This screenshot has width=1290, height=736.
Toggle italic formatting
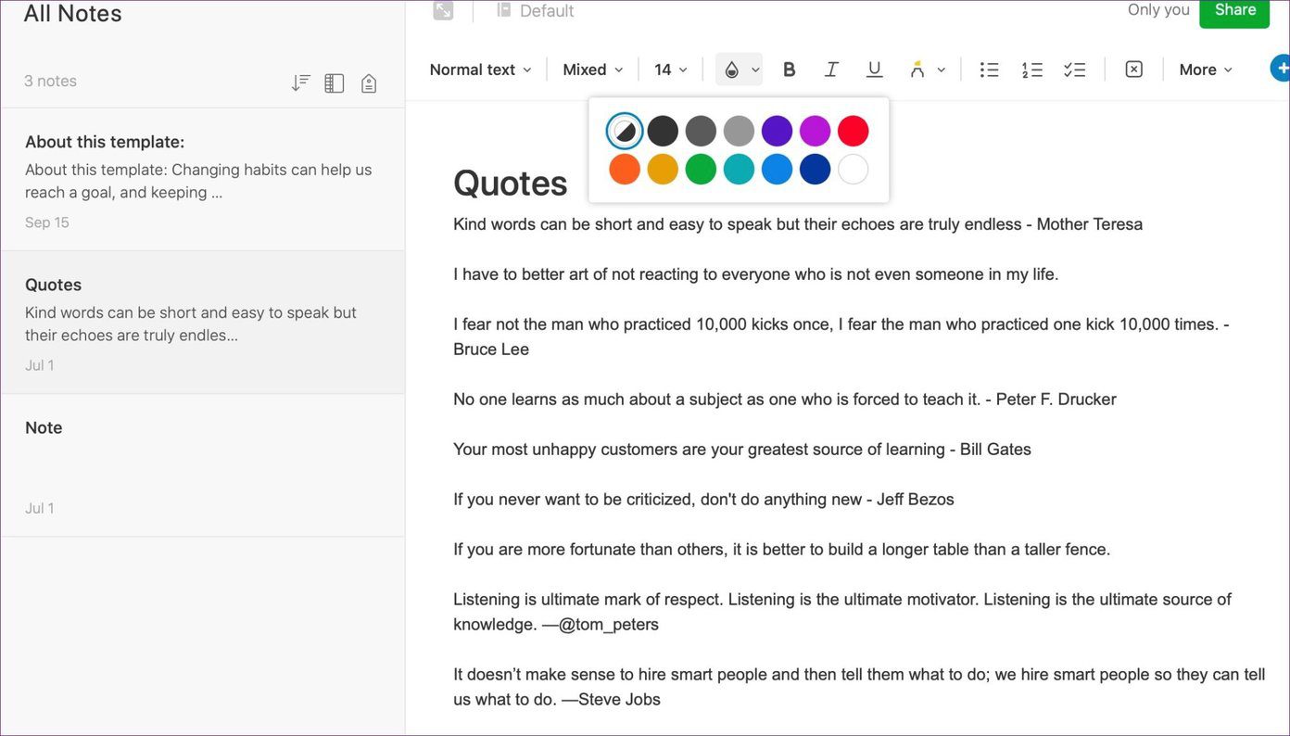(831, 70)
